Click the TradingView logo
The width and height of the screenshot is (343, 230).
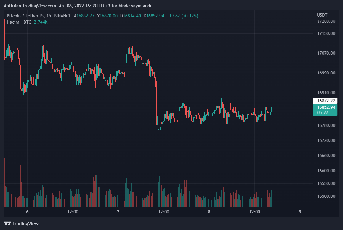[21, 224]
